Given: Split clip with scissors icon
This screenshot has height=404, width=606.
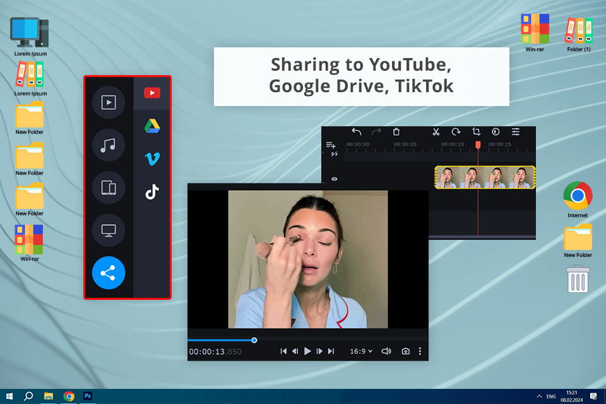Looking at the screenshot, I should tap(436, 132).
